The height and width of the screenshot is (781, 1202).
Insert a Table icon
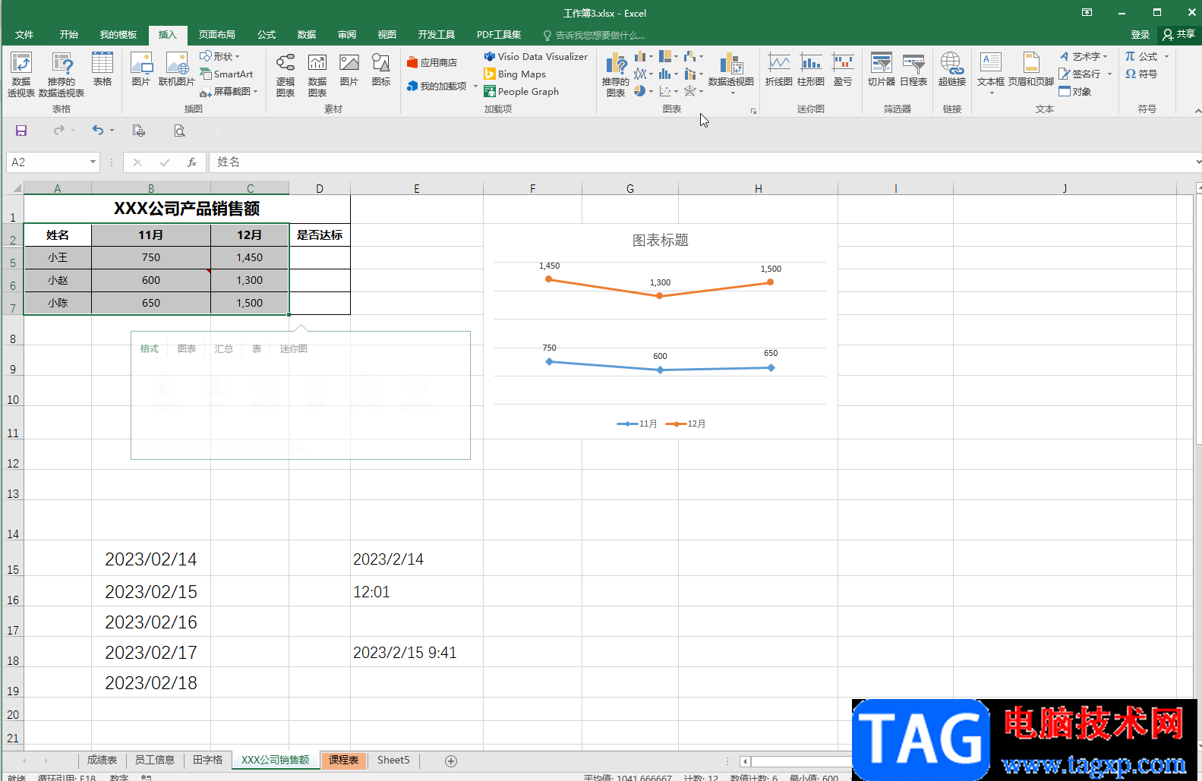(x=103, y=69)
